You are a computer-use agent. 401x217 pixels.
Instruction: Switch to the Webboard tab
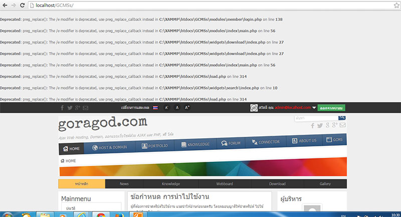point(225,184)
